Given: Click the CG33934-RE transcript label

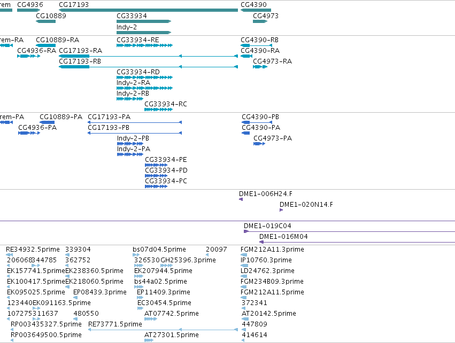Looking at the screenshot, I should click(138, 40).
